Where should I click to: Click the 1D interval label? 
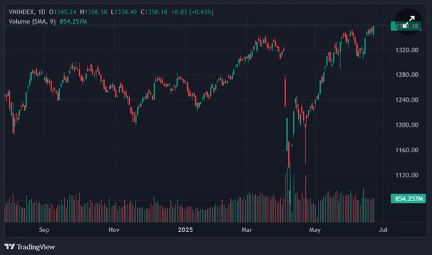click(x=42, y=12)
